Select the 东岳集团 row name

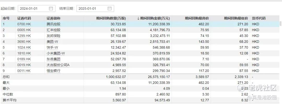(x=54, y=59)
